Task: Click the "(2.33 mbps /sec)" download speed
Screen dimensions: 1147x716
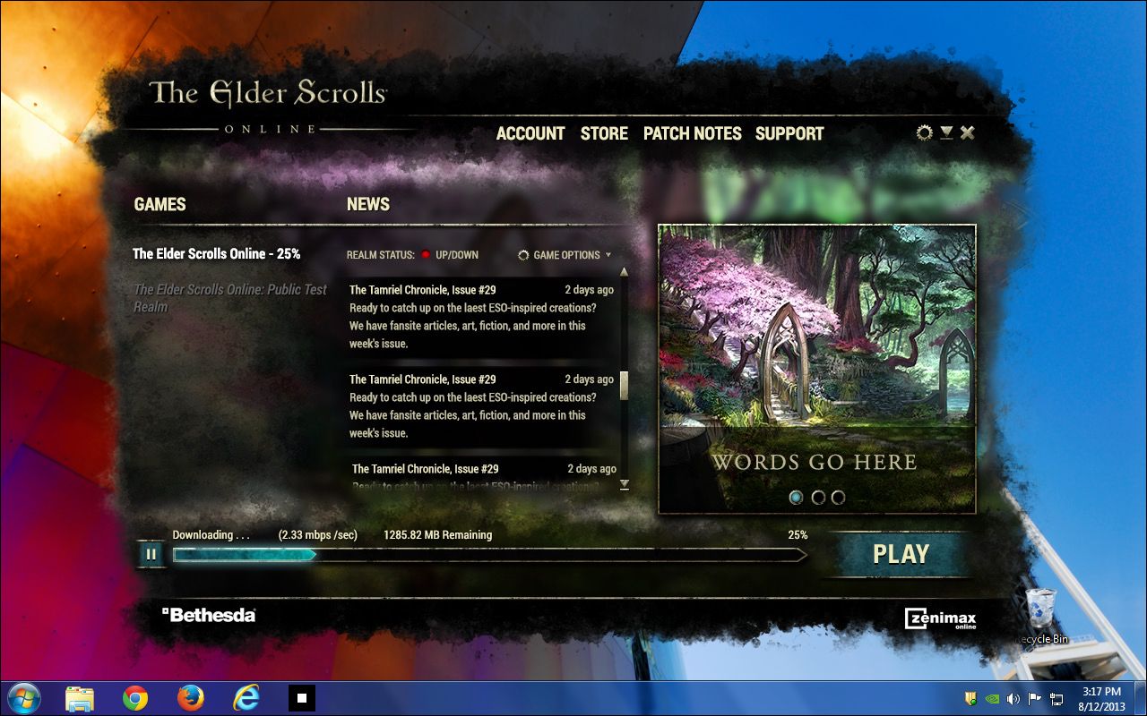Action: coord(318,535)
